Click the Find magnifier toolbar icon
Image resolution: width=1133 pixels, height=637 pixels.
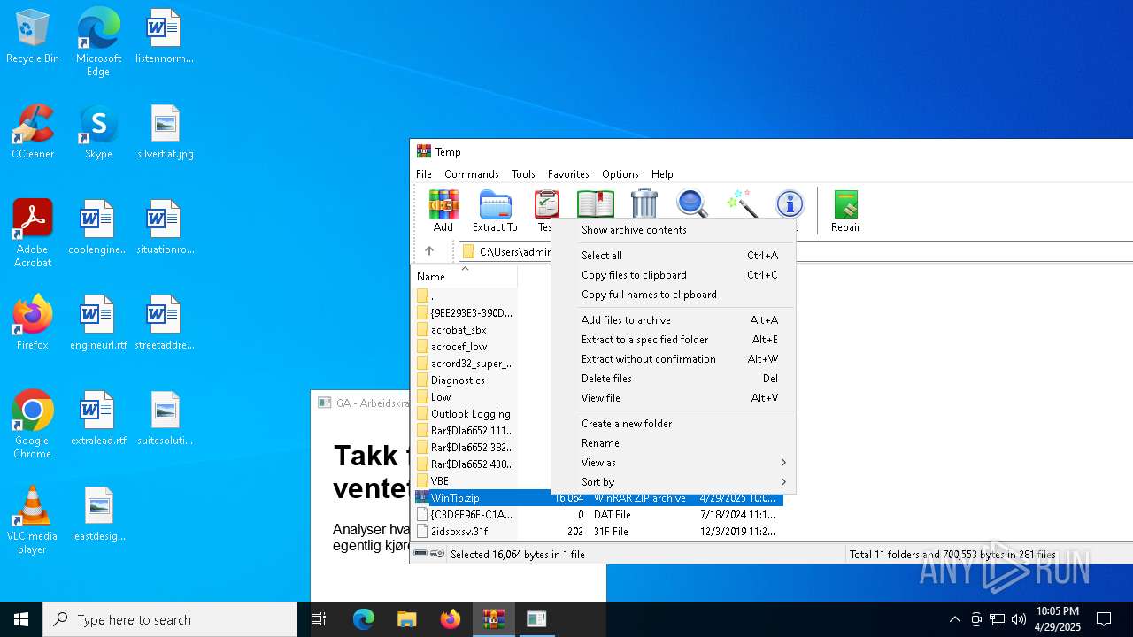692,204
